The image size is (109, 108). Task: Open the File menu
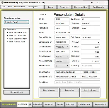click(x=4, y=7)
